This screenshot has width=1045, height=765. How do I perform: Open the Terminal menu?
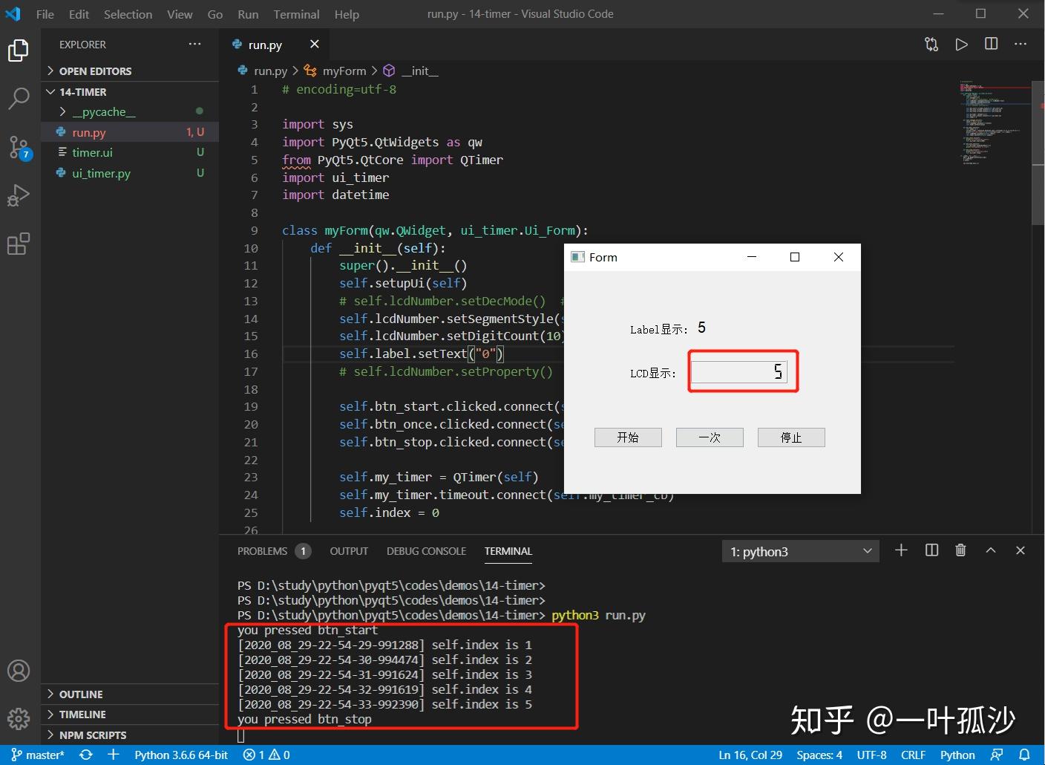point(296,14)
